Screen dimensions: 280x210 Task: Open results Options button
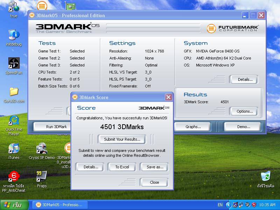point(244,111)
